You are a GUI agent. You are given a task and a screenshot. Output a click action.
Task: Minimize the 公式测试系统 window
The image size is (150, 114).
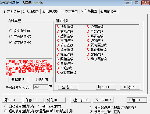[128, 3]
